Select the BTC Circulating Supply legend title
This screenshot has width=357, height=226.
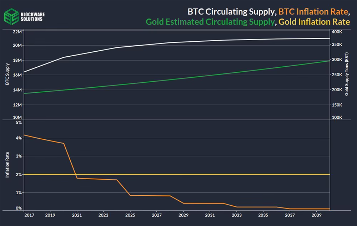click(231, 12)
